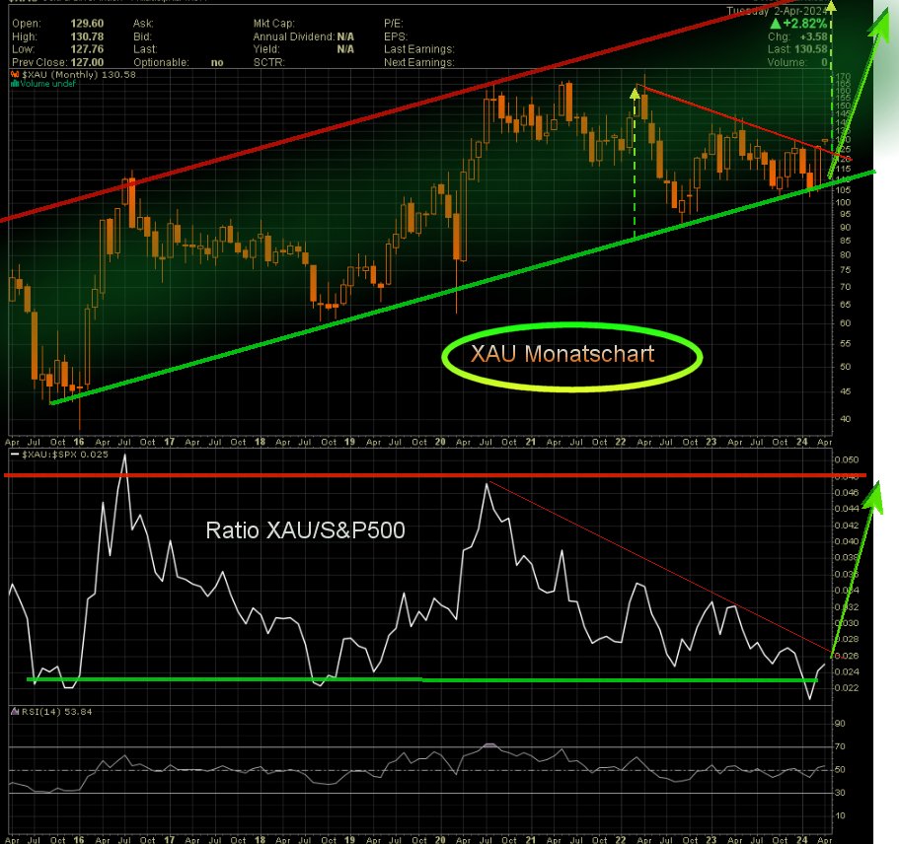This screenshot has width=899, height=844.
Task: Click the 40 mark on price axis
Action: [845, 419]
